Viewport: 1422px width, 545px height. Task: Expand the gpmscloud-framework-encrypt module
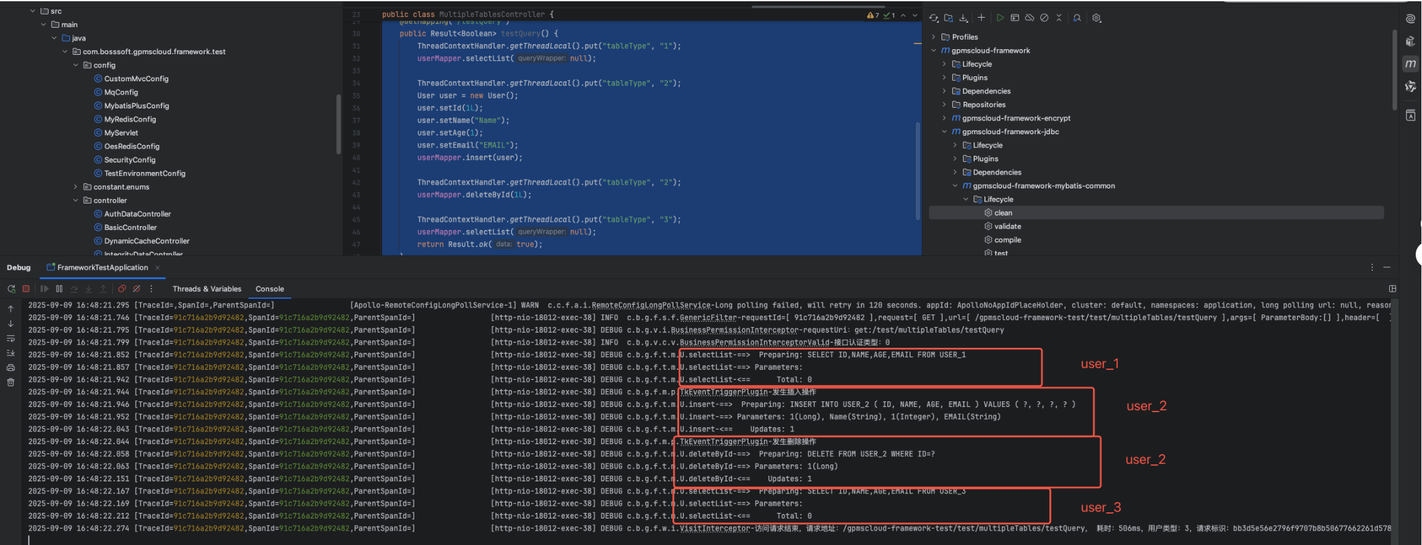[x=944, y=118]
